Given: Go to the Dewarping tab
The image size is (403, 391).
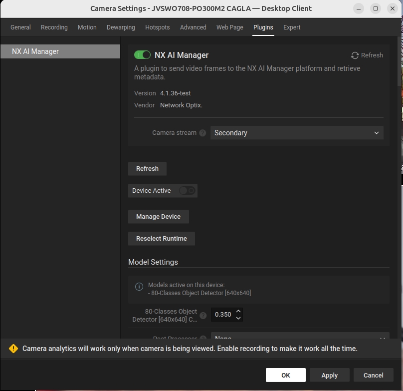Looking at the screenshot, I should 121,27.
